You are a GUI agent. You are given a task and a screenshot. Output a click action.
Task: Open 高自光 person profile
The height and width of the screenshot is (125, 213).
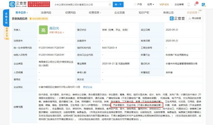54,28
